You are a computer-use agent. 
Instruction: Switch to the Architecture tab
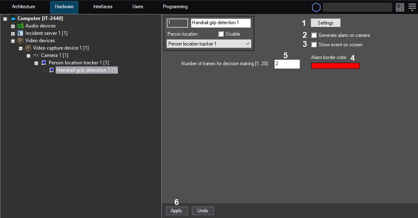tap(23, 7)
